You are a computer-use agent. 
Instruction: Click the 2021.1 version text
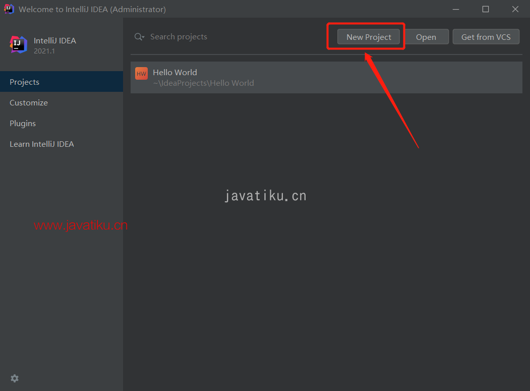pos(44,51)
